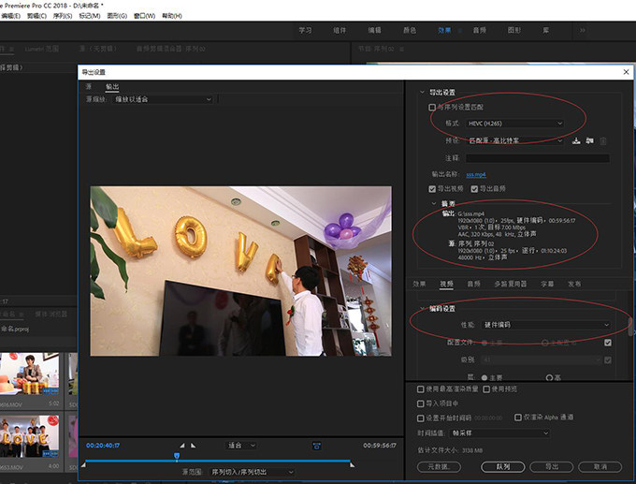Viewport: 636px width, 484px height.
Task: Switch to the 字幕 tab
Action: [547, 284]
